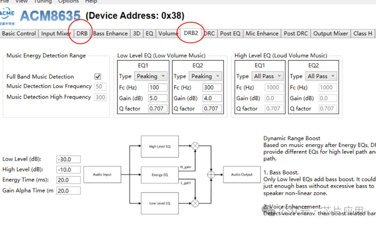Expand High Level EQ1 Type dropdown

[x=267, y=76]
